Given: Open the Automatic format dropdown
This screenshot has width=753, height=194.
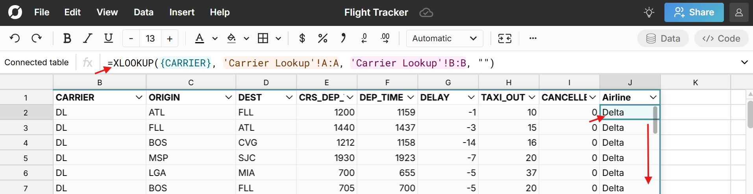Looking at the screenshot, I should (444, 38).
